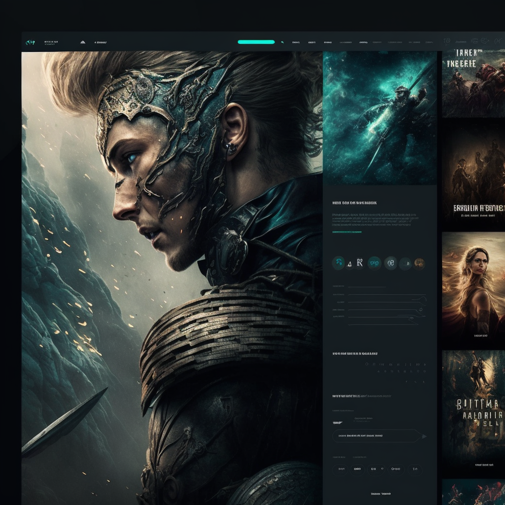Toggle the rightmost circular icon in the icon row

tap(419, 263)
